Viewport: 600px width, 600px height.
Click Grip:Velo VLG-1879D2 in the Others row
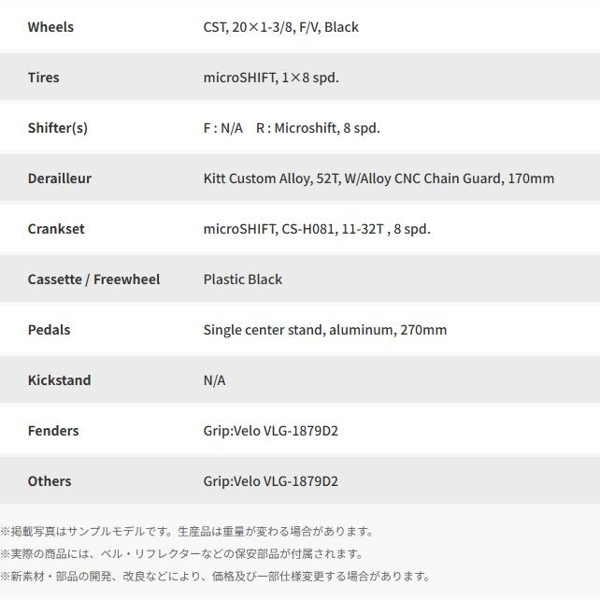pyautogui.click(x=271, y=481)
